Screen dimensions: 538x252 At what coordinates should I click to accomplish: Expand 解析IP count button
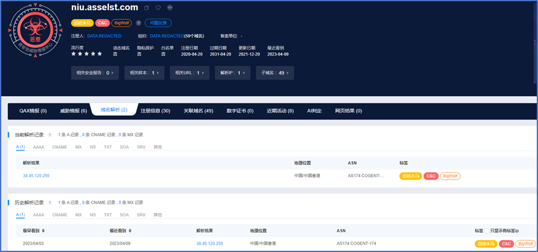pyautogui.click(x=233, y=73)
